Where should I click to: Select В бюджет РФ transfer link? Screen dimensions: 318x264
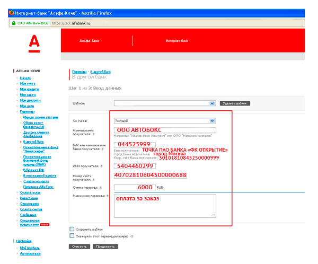point(33,170)
